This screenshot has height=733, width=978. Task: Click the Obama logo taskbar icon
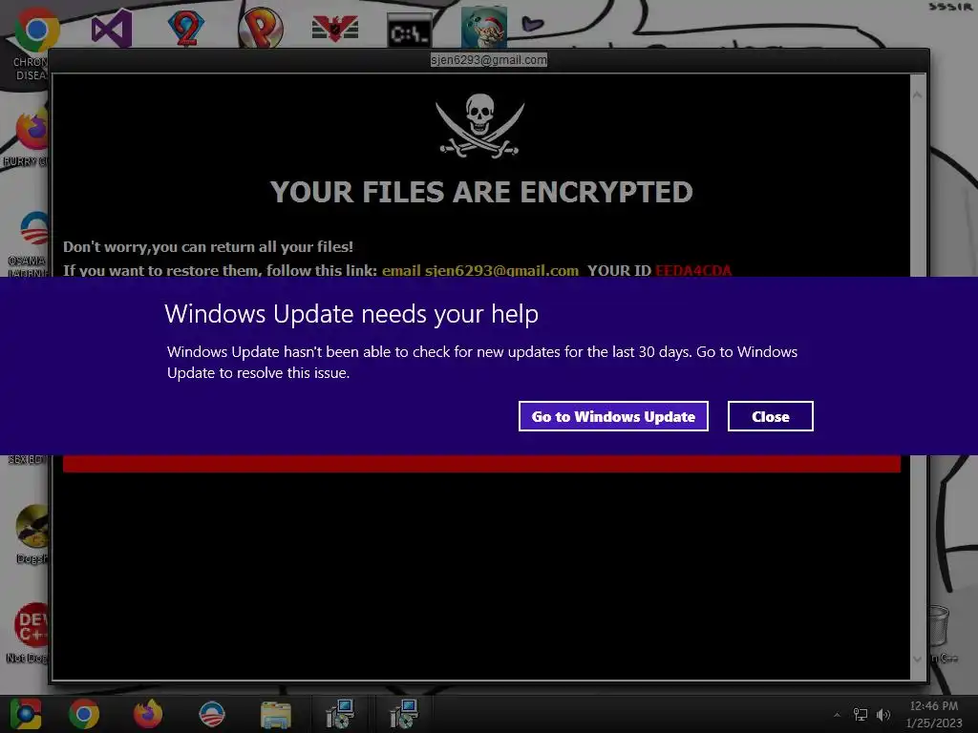(211, 714)
